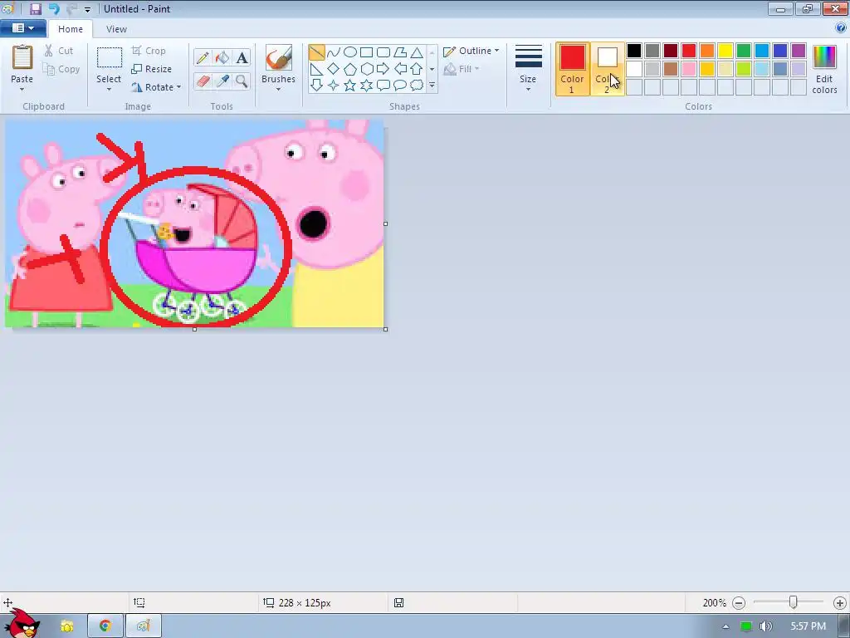Image resolution: width=850 pixels, height=638 pixels.
Task: Open the Select dropdown arrow
Action: tap(109, 90)
